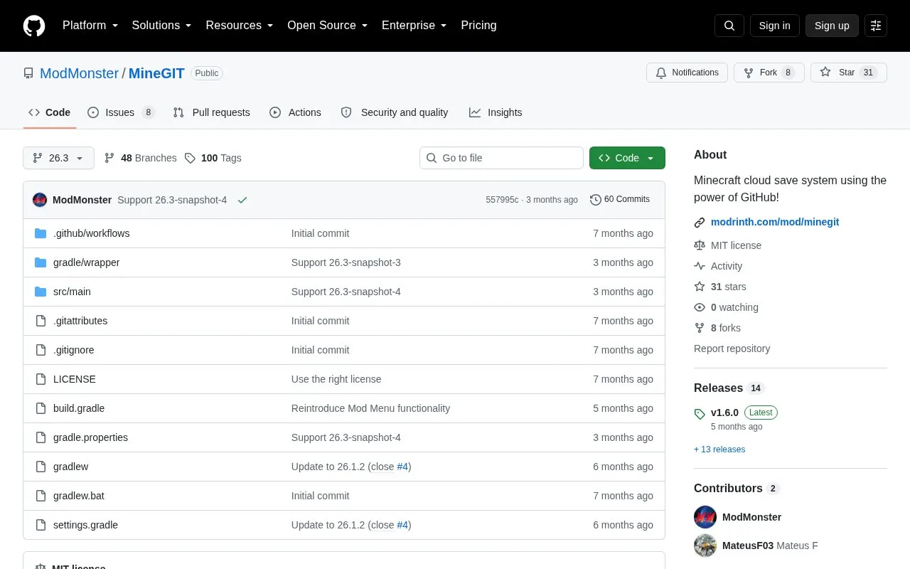
Task: Star the MineGIT repository
Action: point(848,73)
